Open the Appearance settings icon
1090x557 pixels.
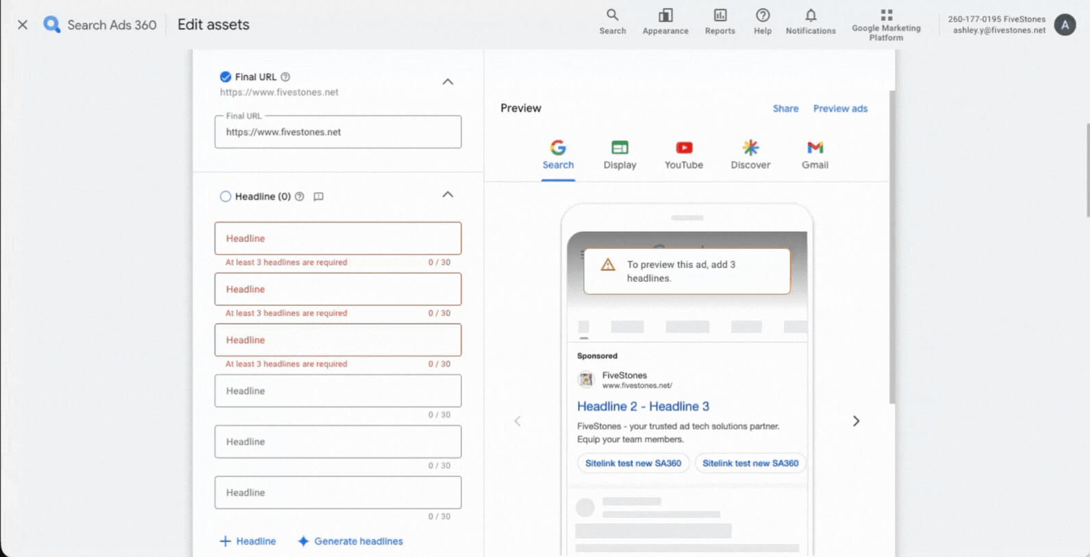(x=665, y=21)
